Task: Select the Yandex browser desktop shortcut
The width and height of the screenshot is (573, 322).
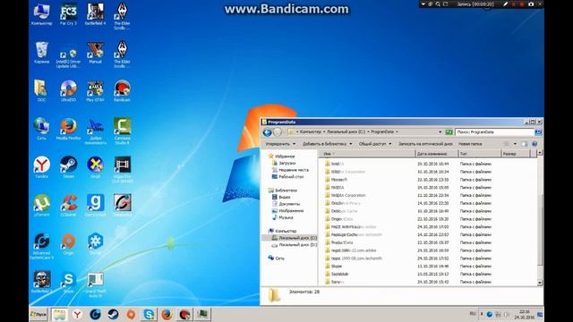Action: [x=42, y=167]
